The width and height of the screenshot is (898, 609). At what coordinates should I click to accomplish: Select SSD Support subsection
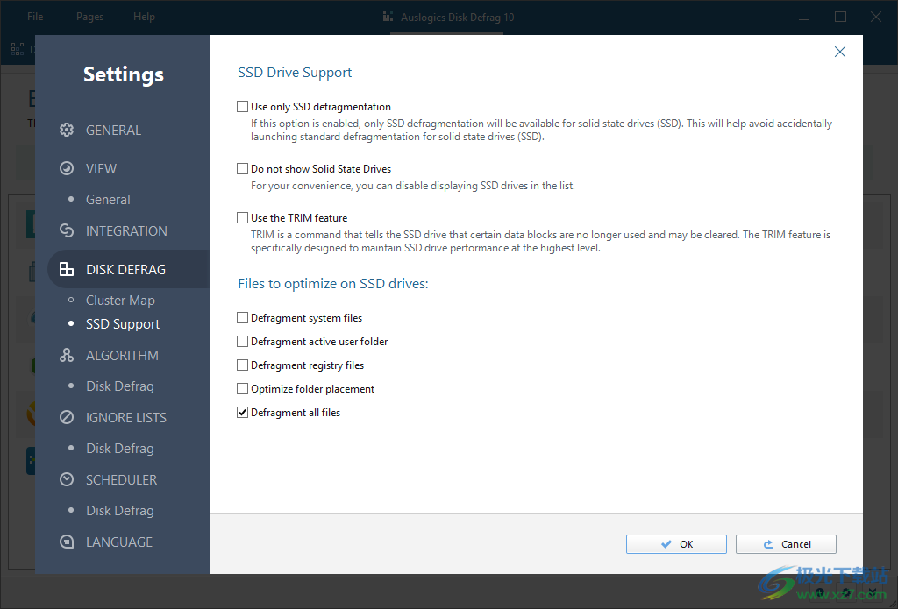pos(123,324)
